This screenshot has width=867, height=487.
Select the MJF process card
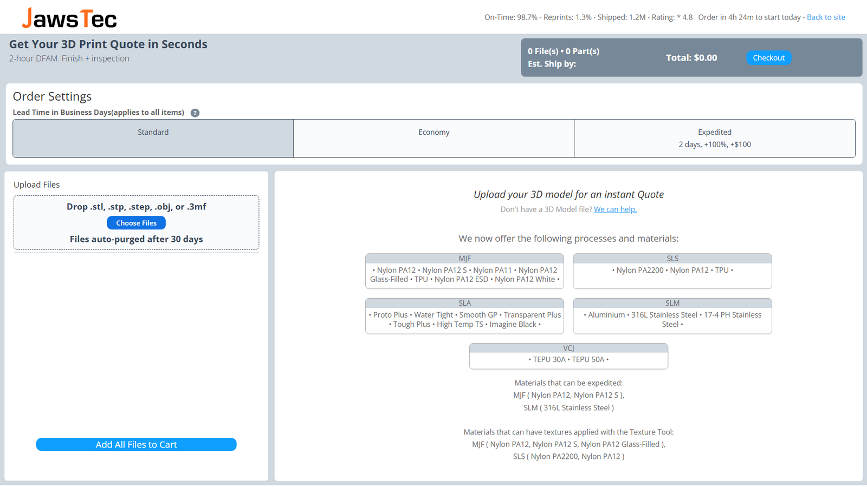coord(464,271)
